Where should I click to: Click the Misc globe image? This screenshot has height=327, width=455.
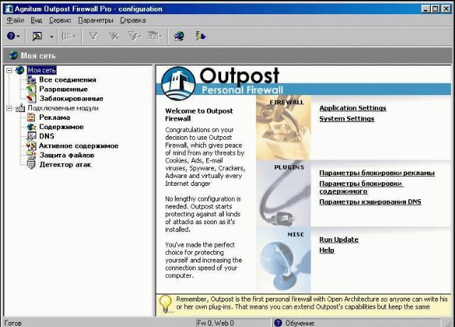[x=283, y=260]
